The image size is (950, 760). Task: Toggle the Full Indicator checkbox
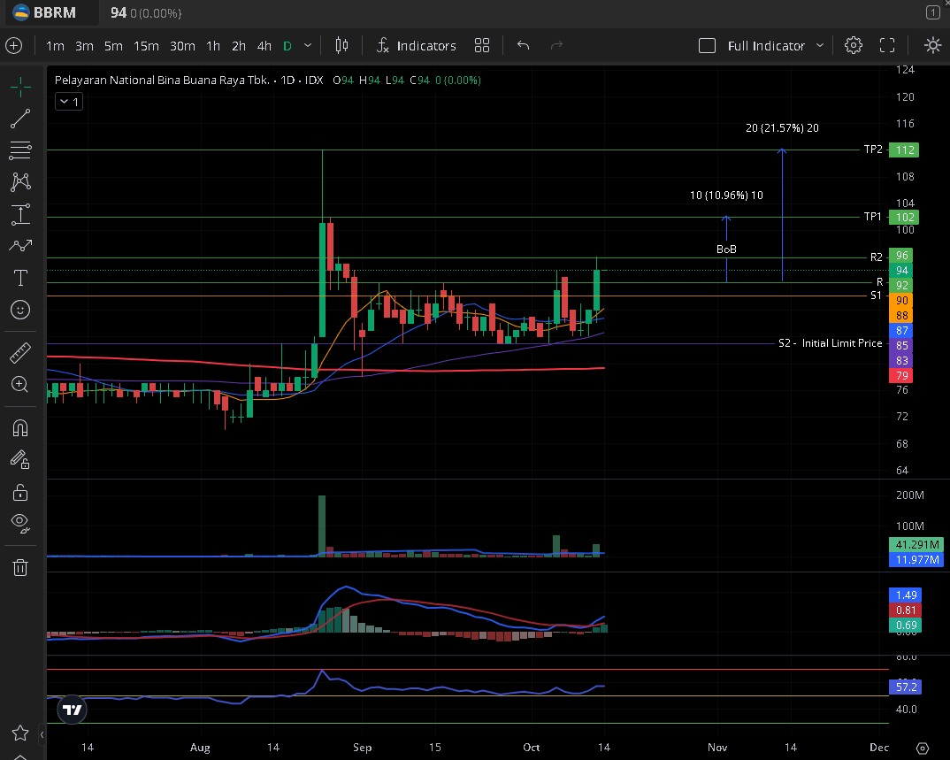[x=707, y=45]
